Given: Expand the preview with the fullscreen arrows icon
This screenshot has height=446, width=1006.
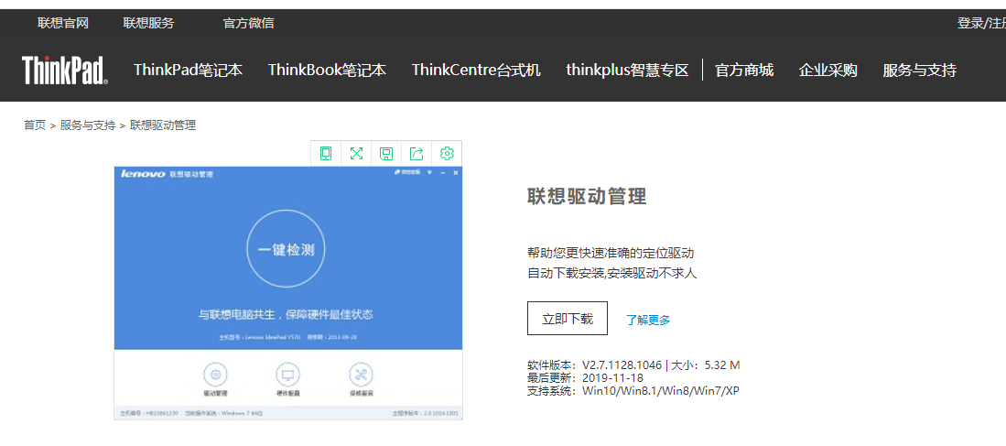Looking at the screenshot, I should [356, 153].
